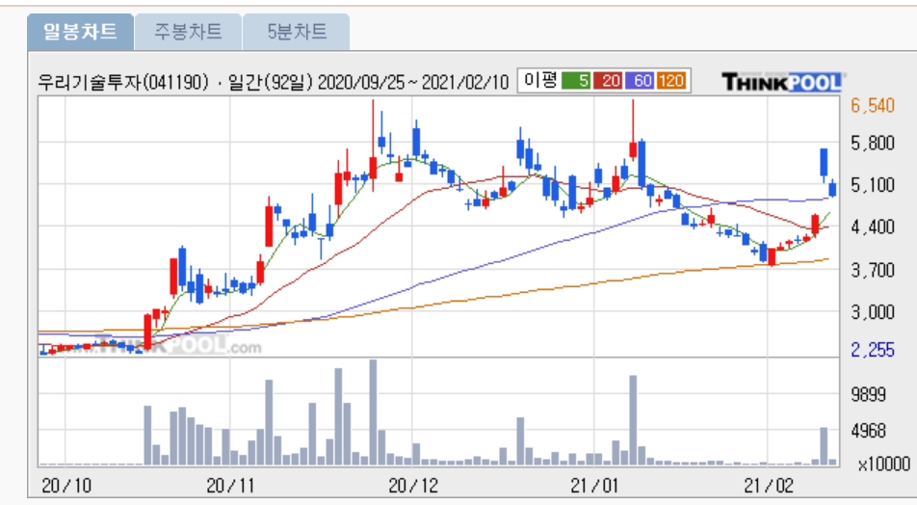The image size is (917, 505).
Task: Click the green 5-day moving average swatch
Action: pos(575,81)
